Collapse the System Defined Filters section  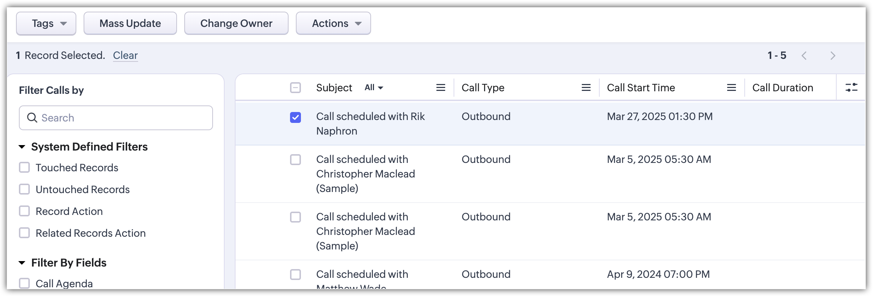pos(22,147)
